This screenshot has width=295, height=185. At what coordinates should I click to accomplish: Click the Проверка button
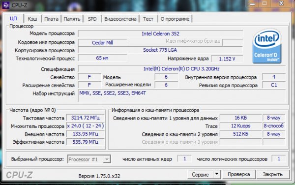tap(239, 174)
